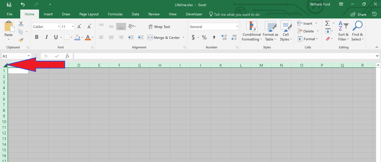Click the Copy icon

coord(21,32)
